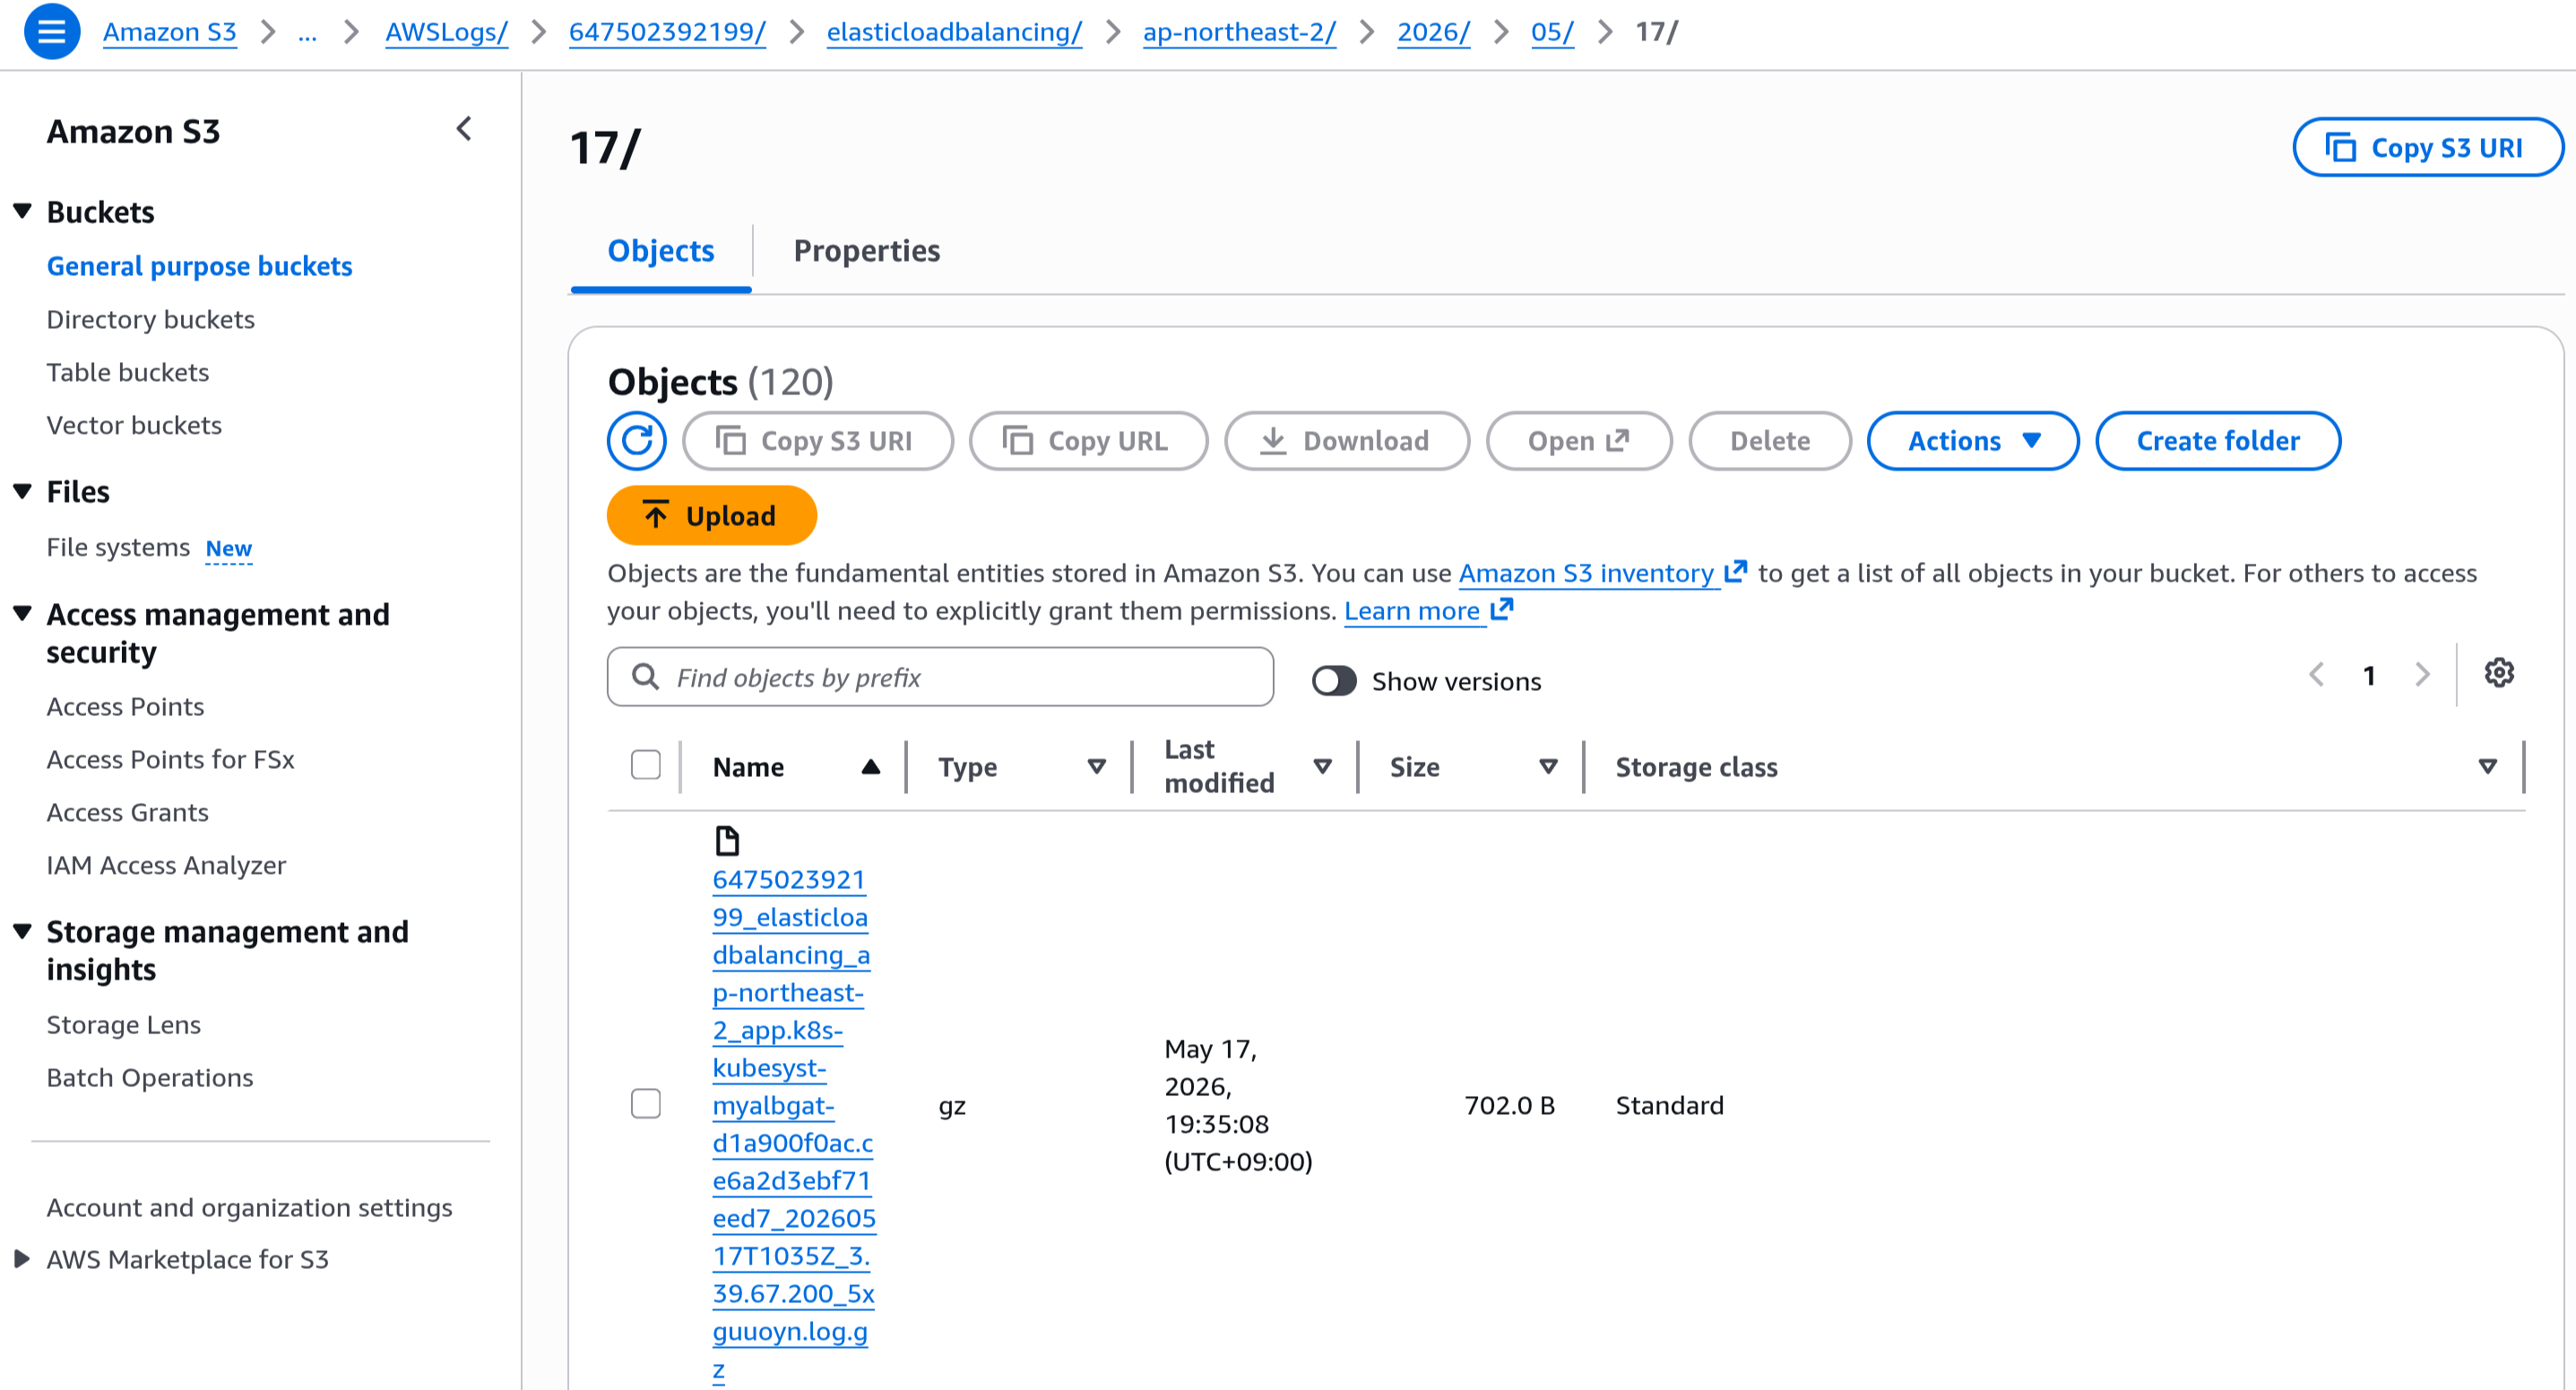Open Access Points for FSx
This screenshot has height=1390, width=2576.
171,759
